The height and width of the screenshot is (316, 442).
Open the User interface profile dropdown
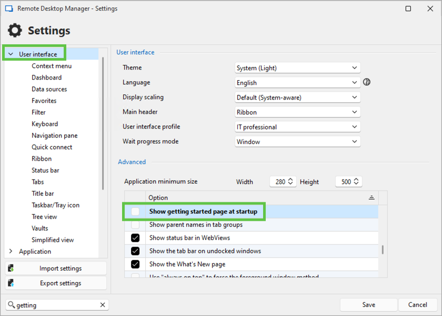click(297, 127)
